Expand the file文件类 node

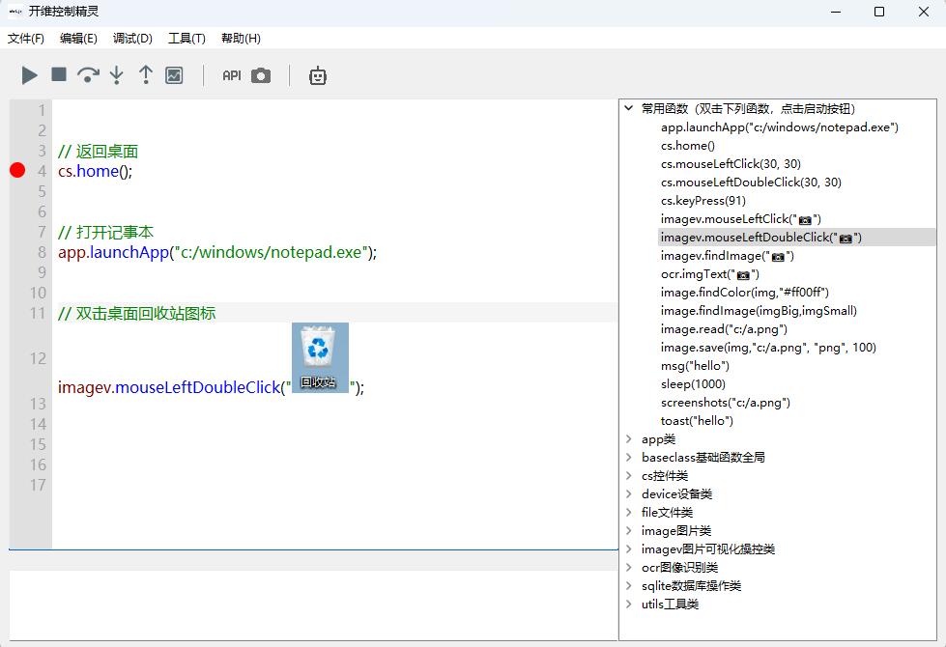tap(629, 512)
